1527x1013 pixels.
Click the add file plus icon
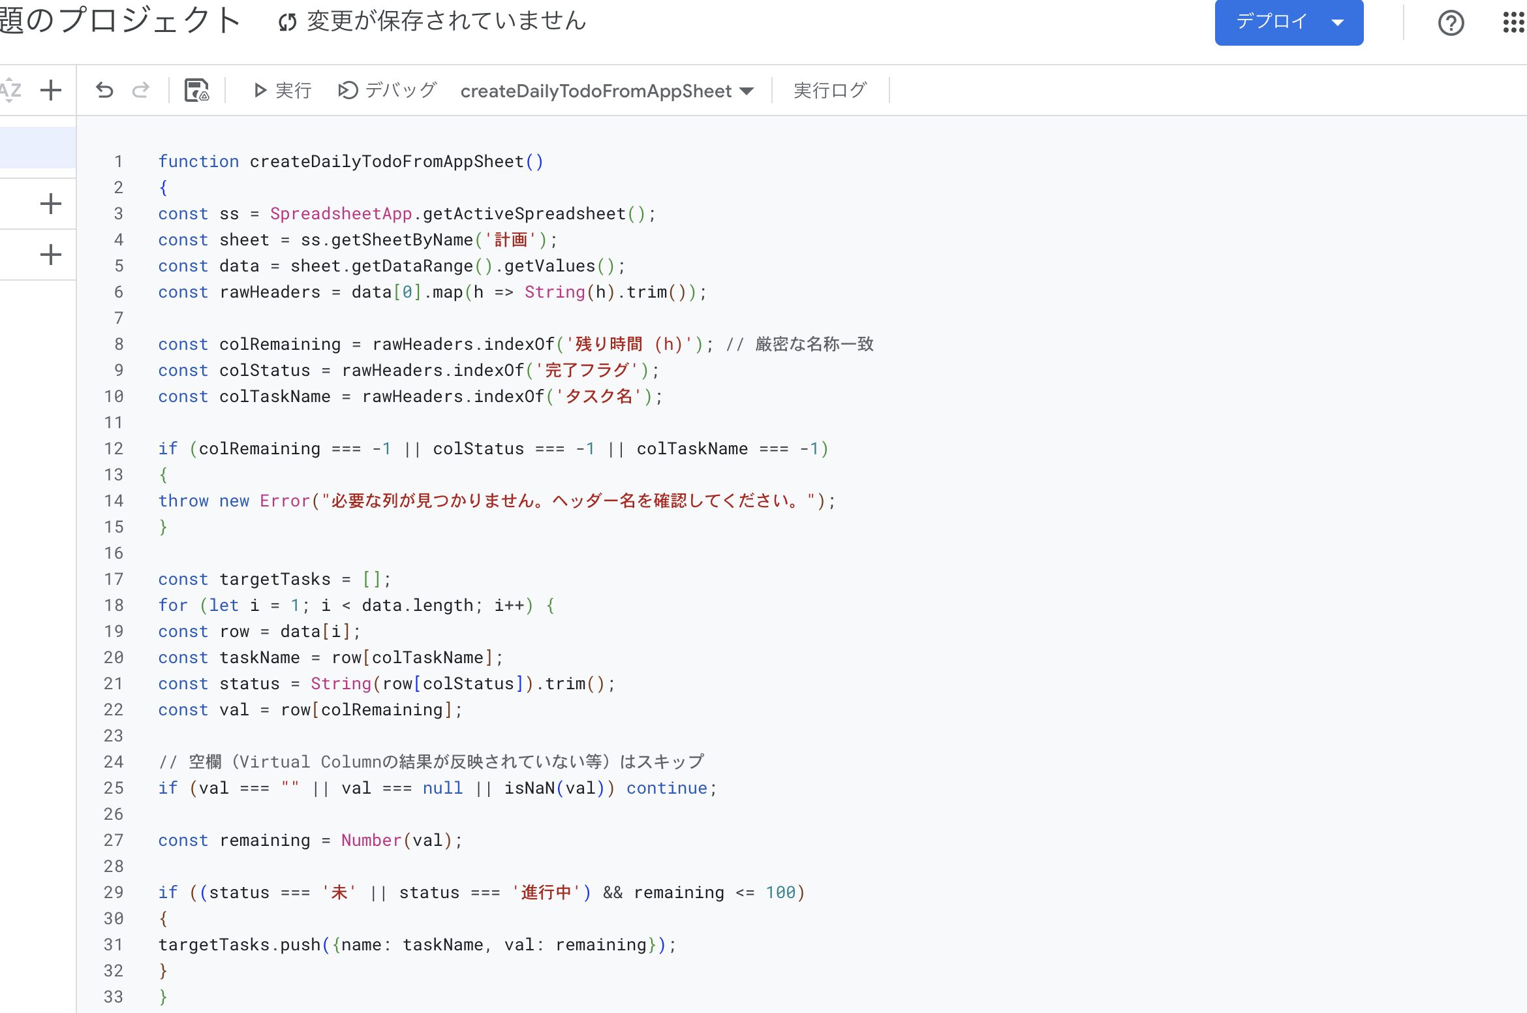pyautogui.click(x=51, y=90)
